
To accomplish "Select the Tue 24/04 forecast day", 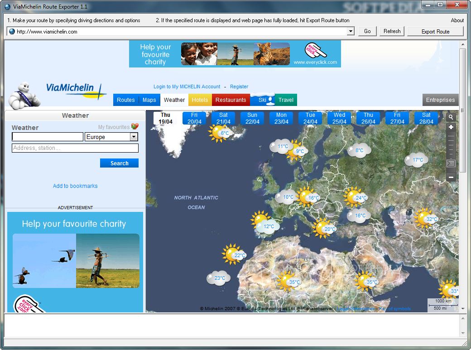I will pos(310,118).
